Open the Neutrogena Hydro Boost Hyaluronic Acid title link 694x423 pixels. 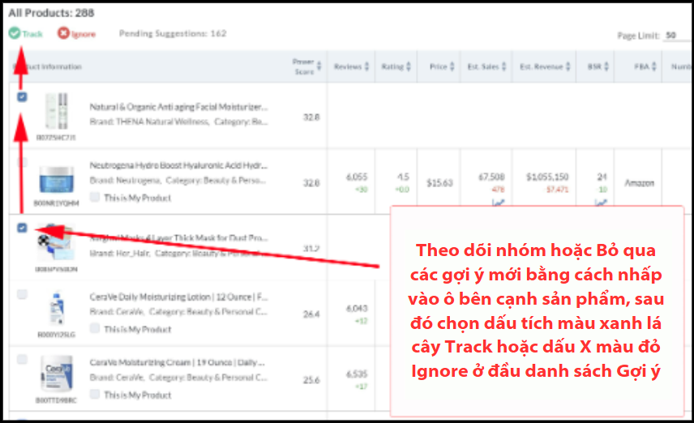pos(178,164)
